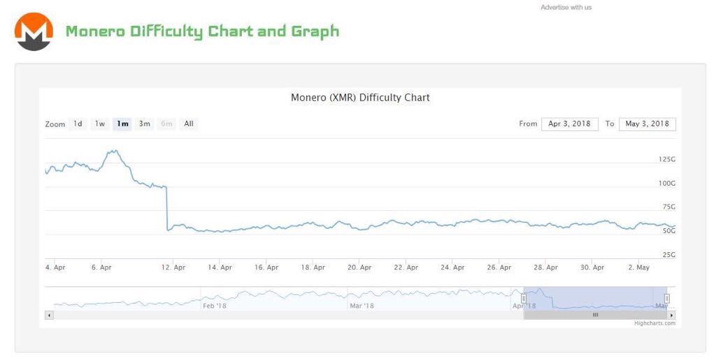This screenshot has height=363, width=716.
Task: Click Feb '18 area in the navigator
Action: [x=214, y=304]
